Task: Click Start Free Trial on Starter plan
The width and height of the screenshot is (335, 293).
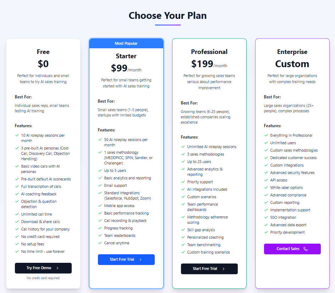Action: 126,260
